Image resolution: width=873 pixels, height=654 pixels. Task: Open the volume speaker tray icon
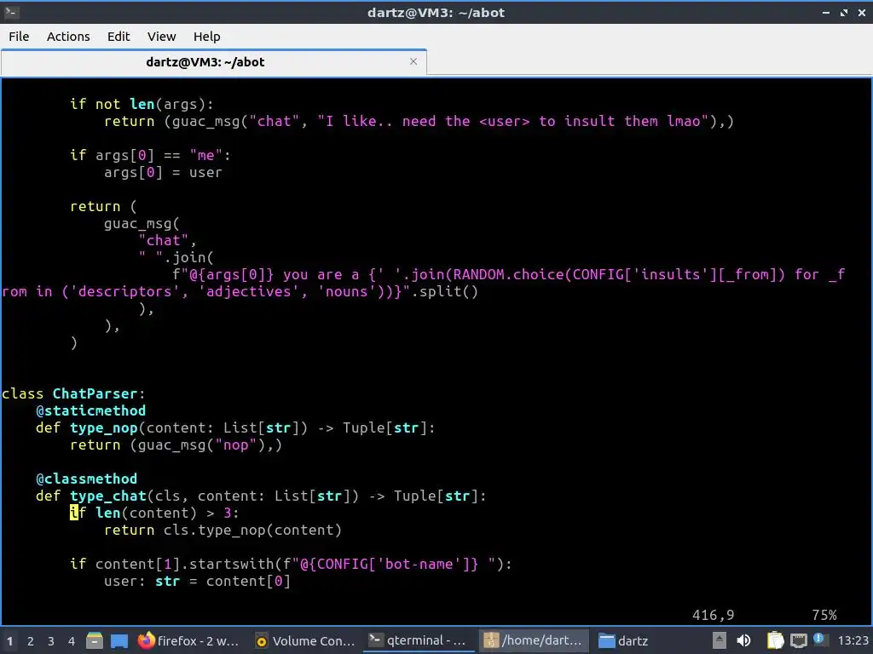click(x=743, y=640)
